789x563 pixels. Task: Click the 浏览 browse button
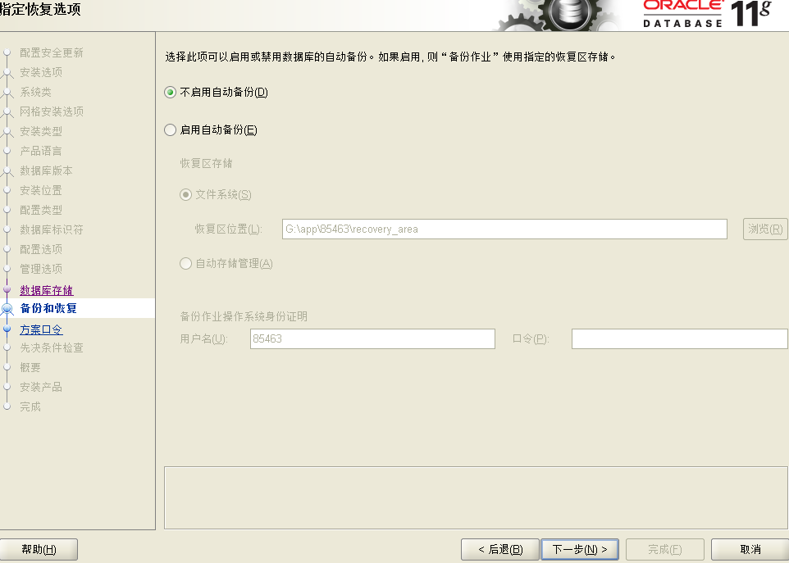(765, 229)
